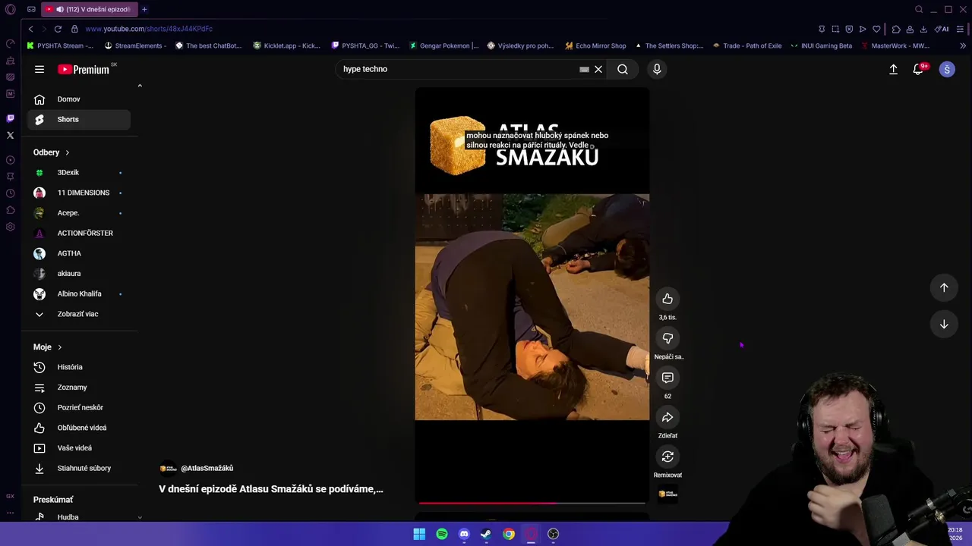The width and height of the screenshot is (972, 546).
Task: Expand the Odbery subscriptions section
Action: tap(52, 152)
